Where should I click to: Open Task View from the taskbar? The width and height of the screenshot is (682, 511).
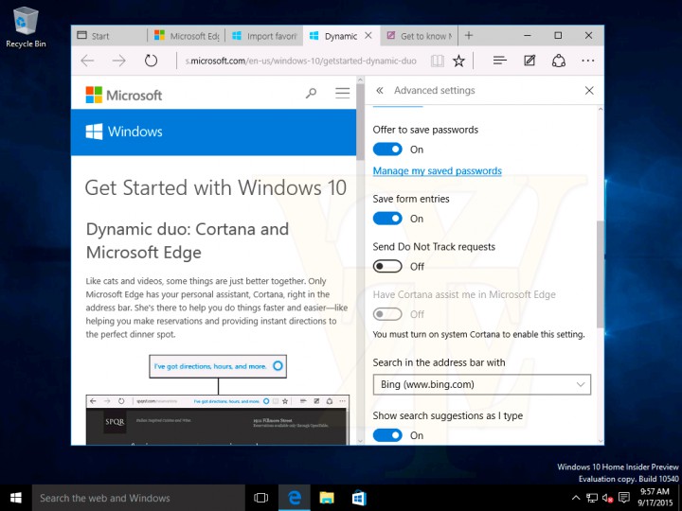pos(261,498)
